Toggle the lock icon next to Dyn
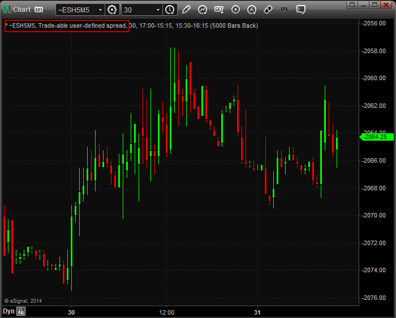This screenshot has height=318, width=396. (x=21, y=311)
